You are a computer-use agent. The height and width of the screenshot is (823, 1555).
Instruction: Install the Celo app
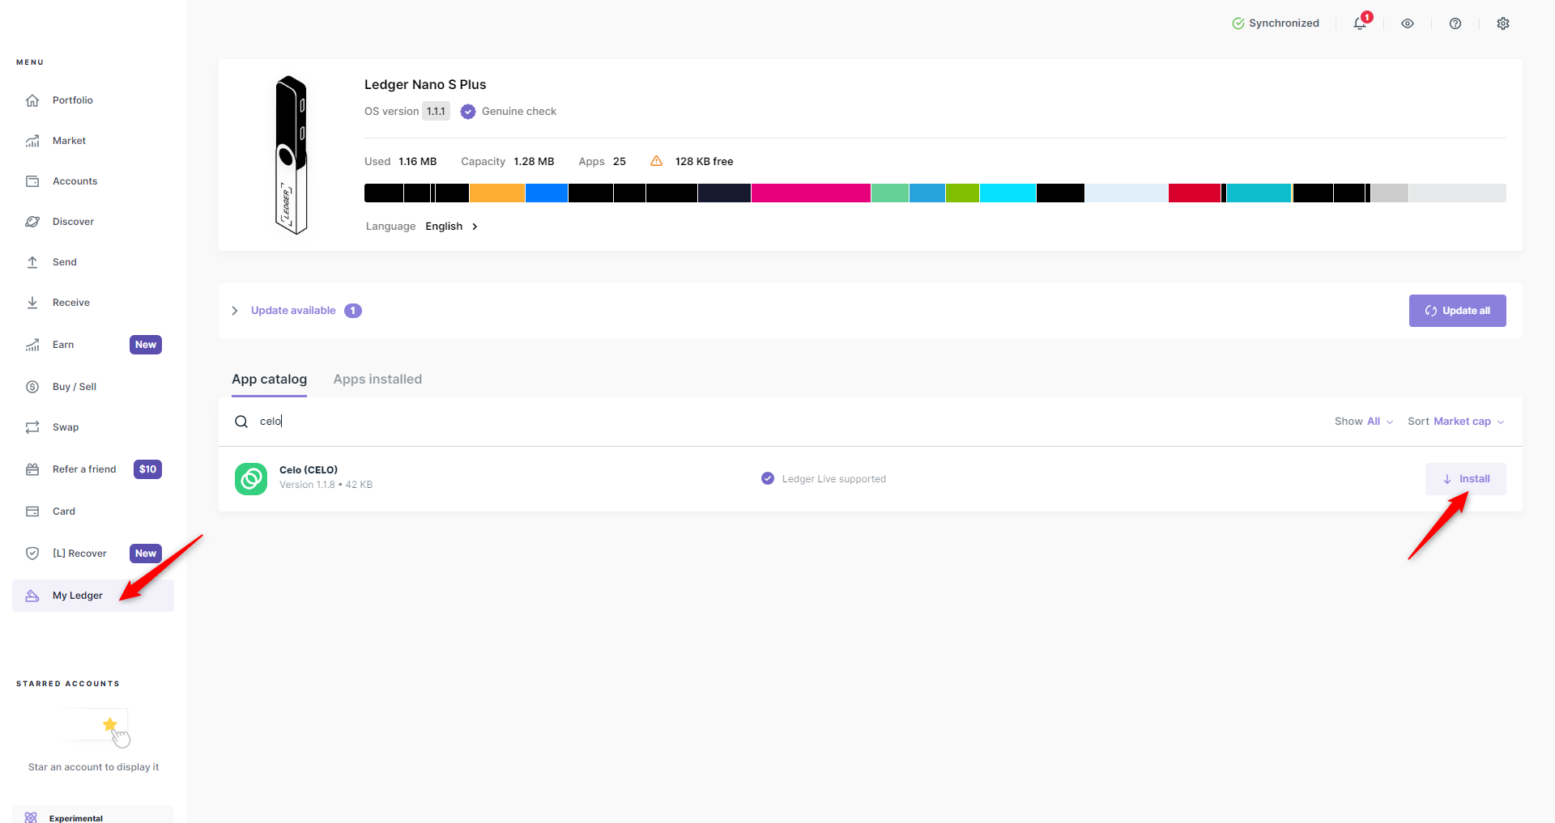[1466, 479]
